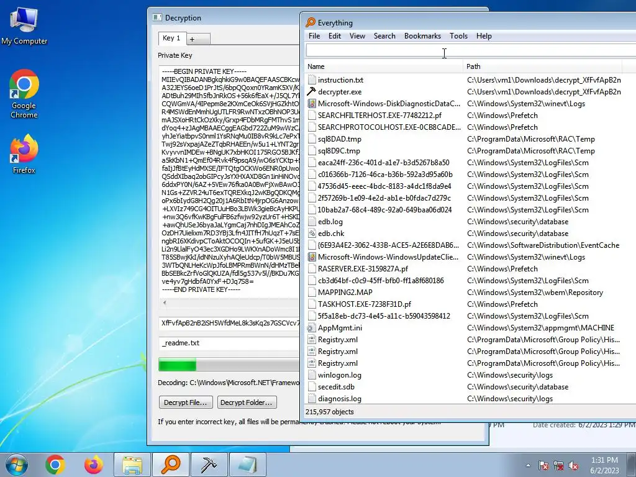
Task: Click the 215,957 objects status bar text
Action: coord(329,412)
